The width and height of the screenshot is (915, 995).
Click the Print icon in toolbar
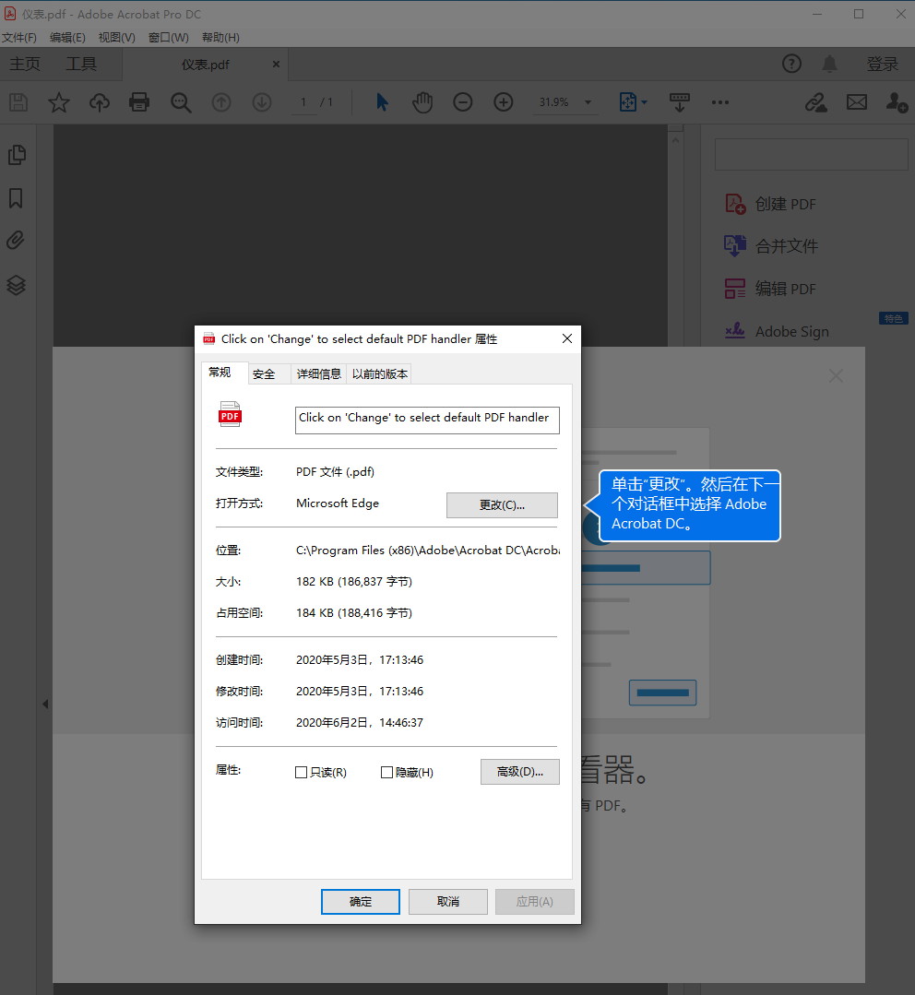[139, 102]
